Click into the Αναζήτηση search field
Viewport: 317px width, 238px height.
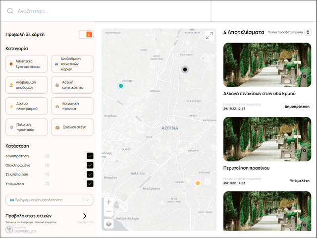tap(109, 11)
